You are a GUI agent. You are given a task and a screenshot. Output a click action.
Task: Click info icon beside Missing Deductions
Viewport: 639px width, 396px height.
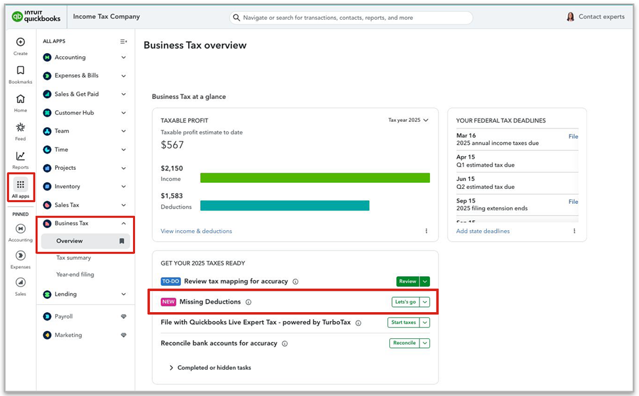(x=248, y=302)
